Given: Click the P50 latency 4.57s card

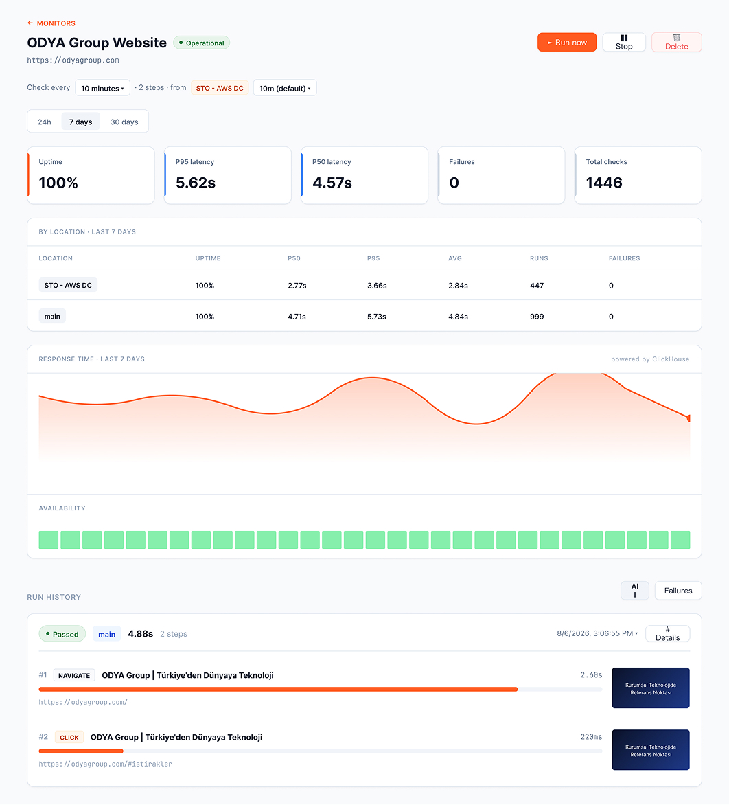Looking at the screenshot, I should [364, 176].
